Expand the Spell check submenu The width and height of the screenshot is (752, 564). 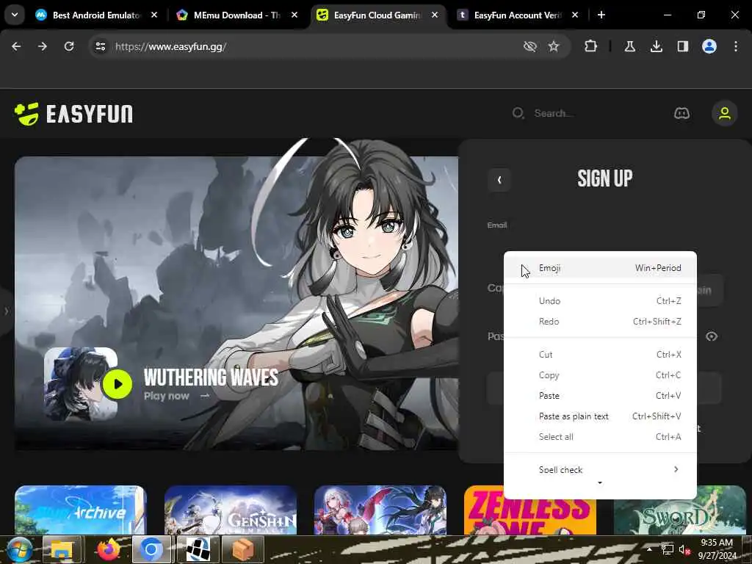600,469
